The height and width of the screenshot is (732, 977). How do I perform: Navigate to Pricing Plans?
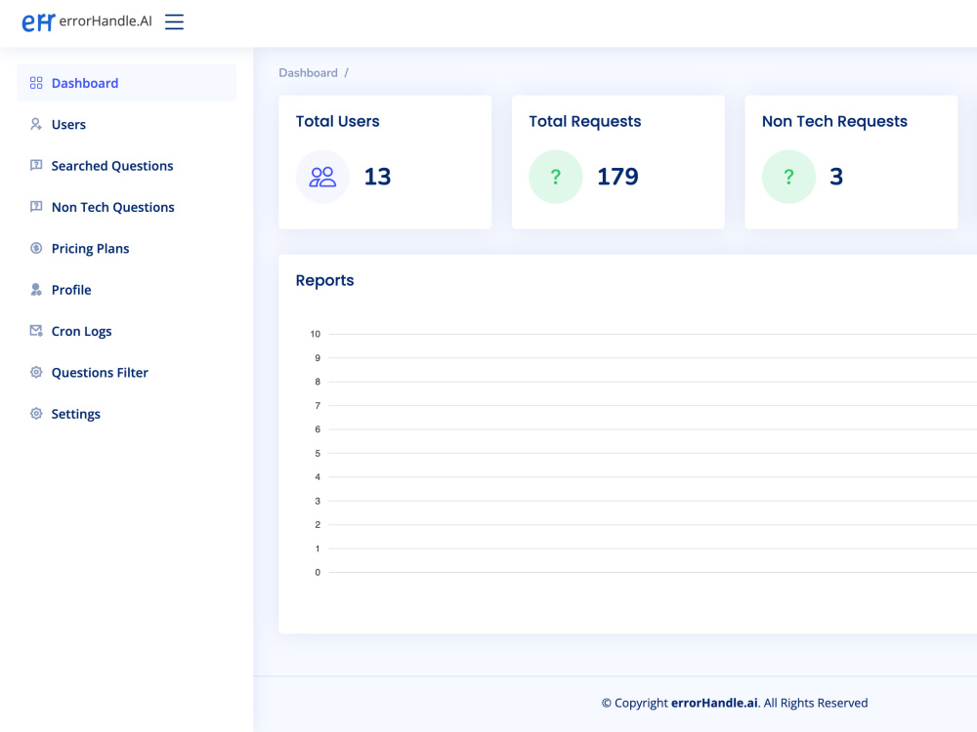click(126, 248)
